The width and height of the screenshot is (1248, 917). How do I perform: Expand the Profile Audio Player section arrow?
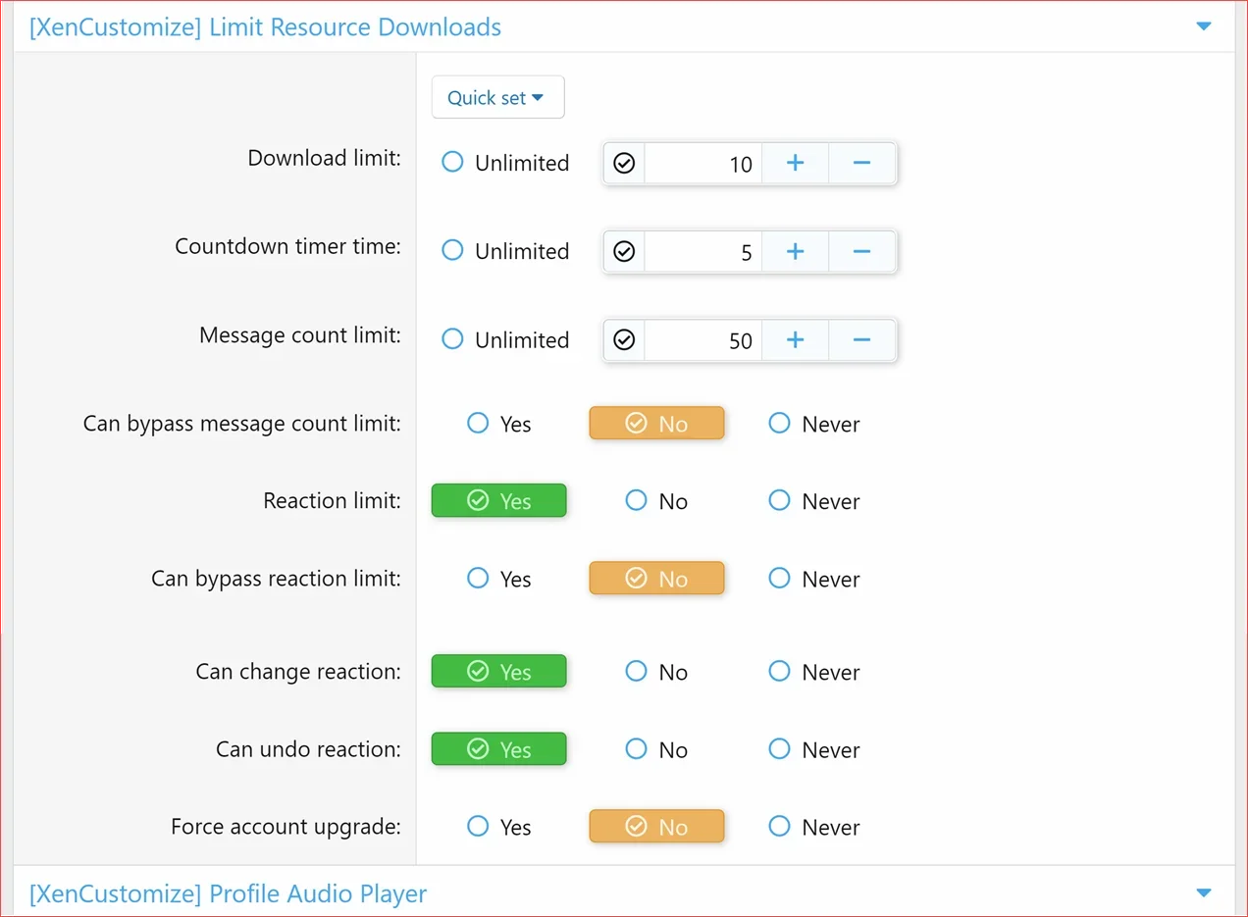tap(1204, 892)
